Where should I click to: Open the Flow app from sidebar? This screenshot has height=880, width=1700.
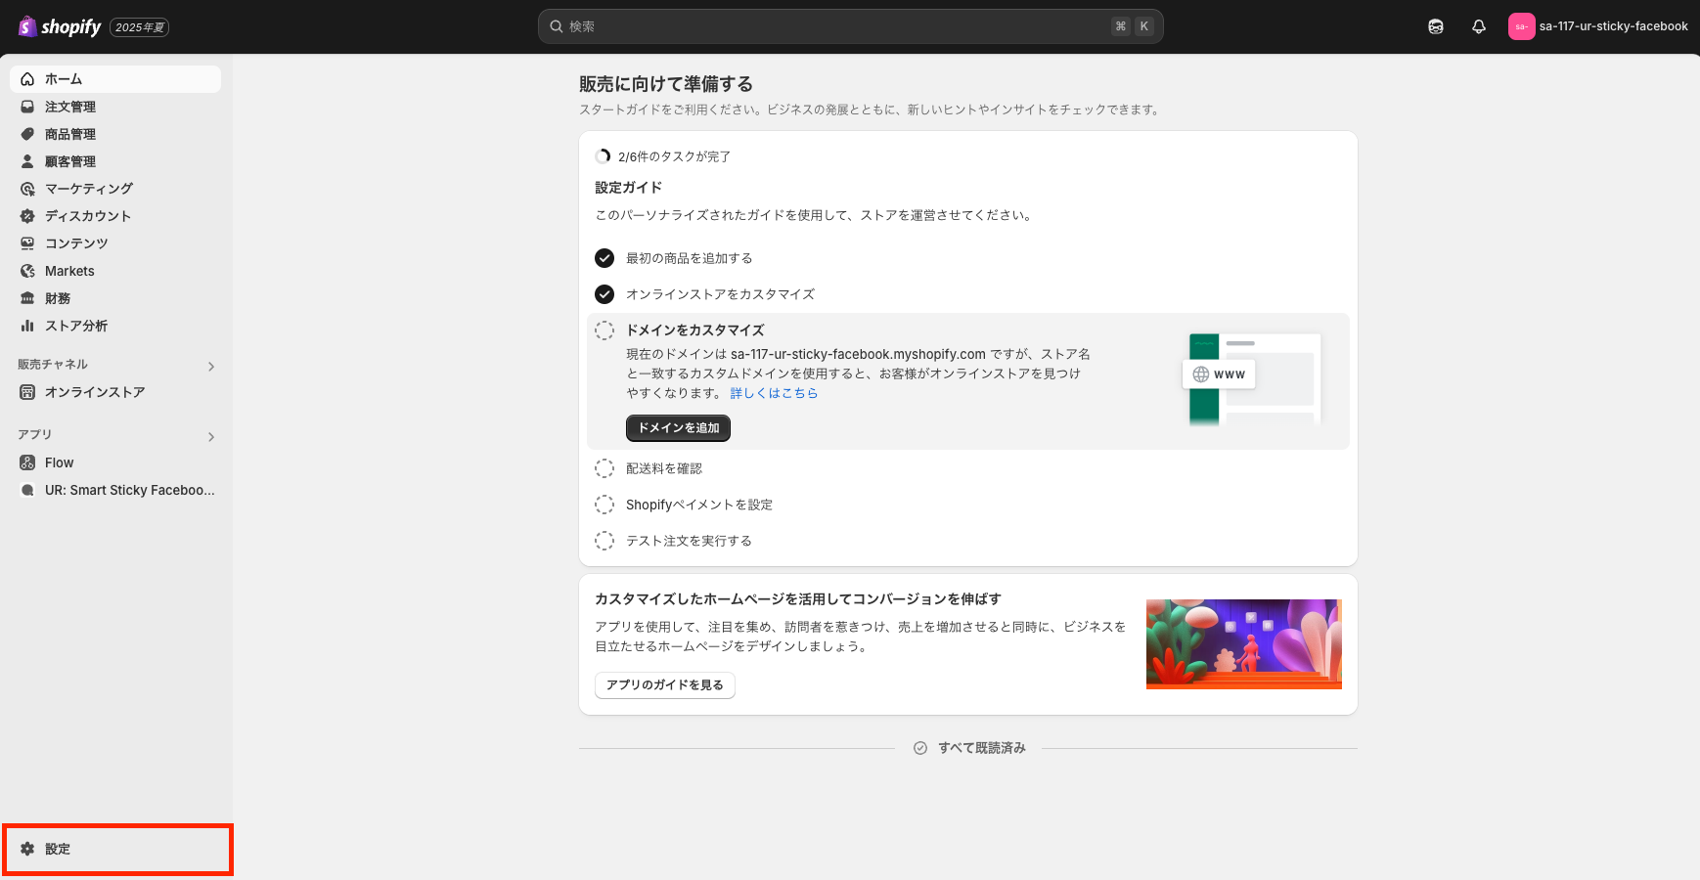pyautogui.click(x=59, y=462)
